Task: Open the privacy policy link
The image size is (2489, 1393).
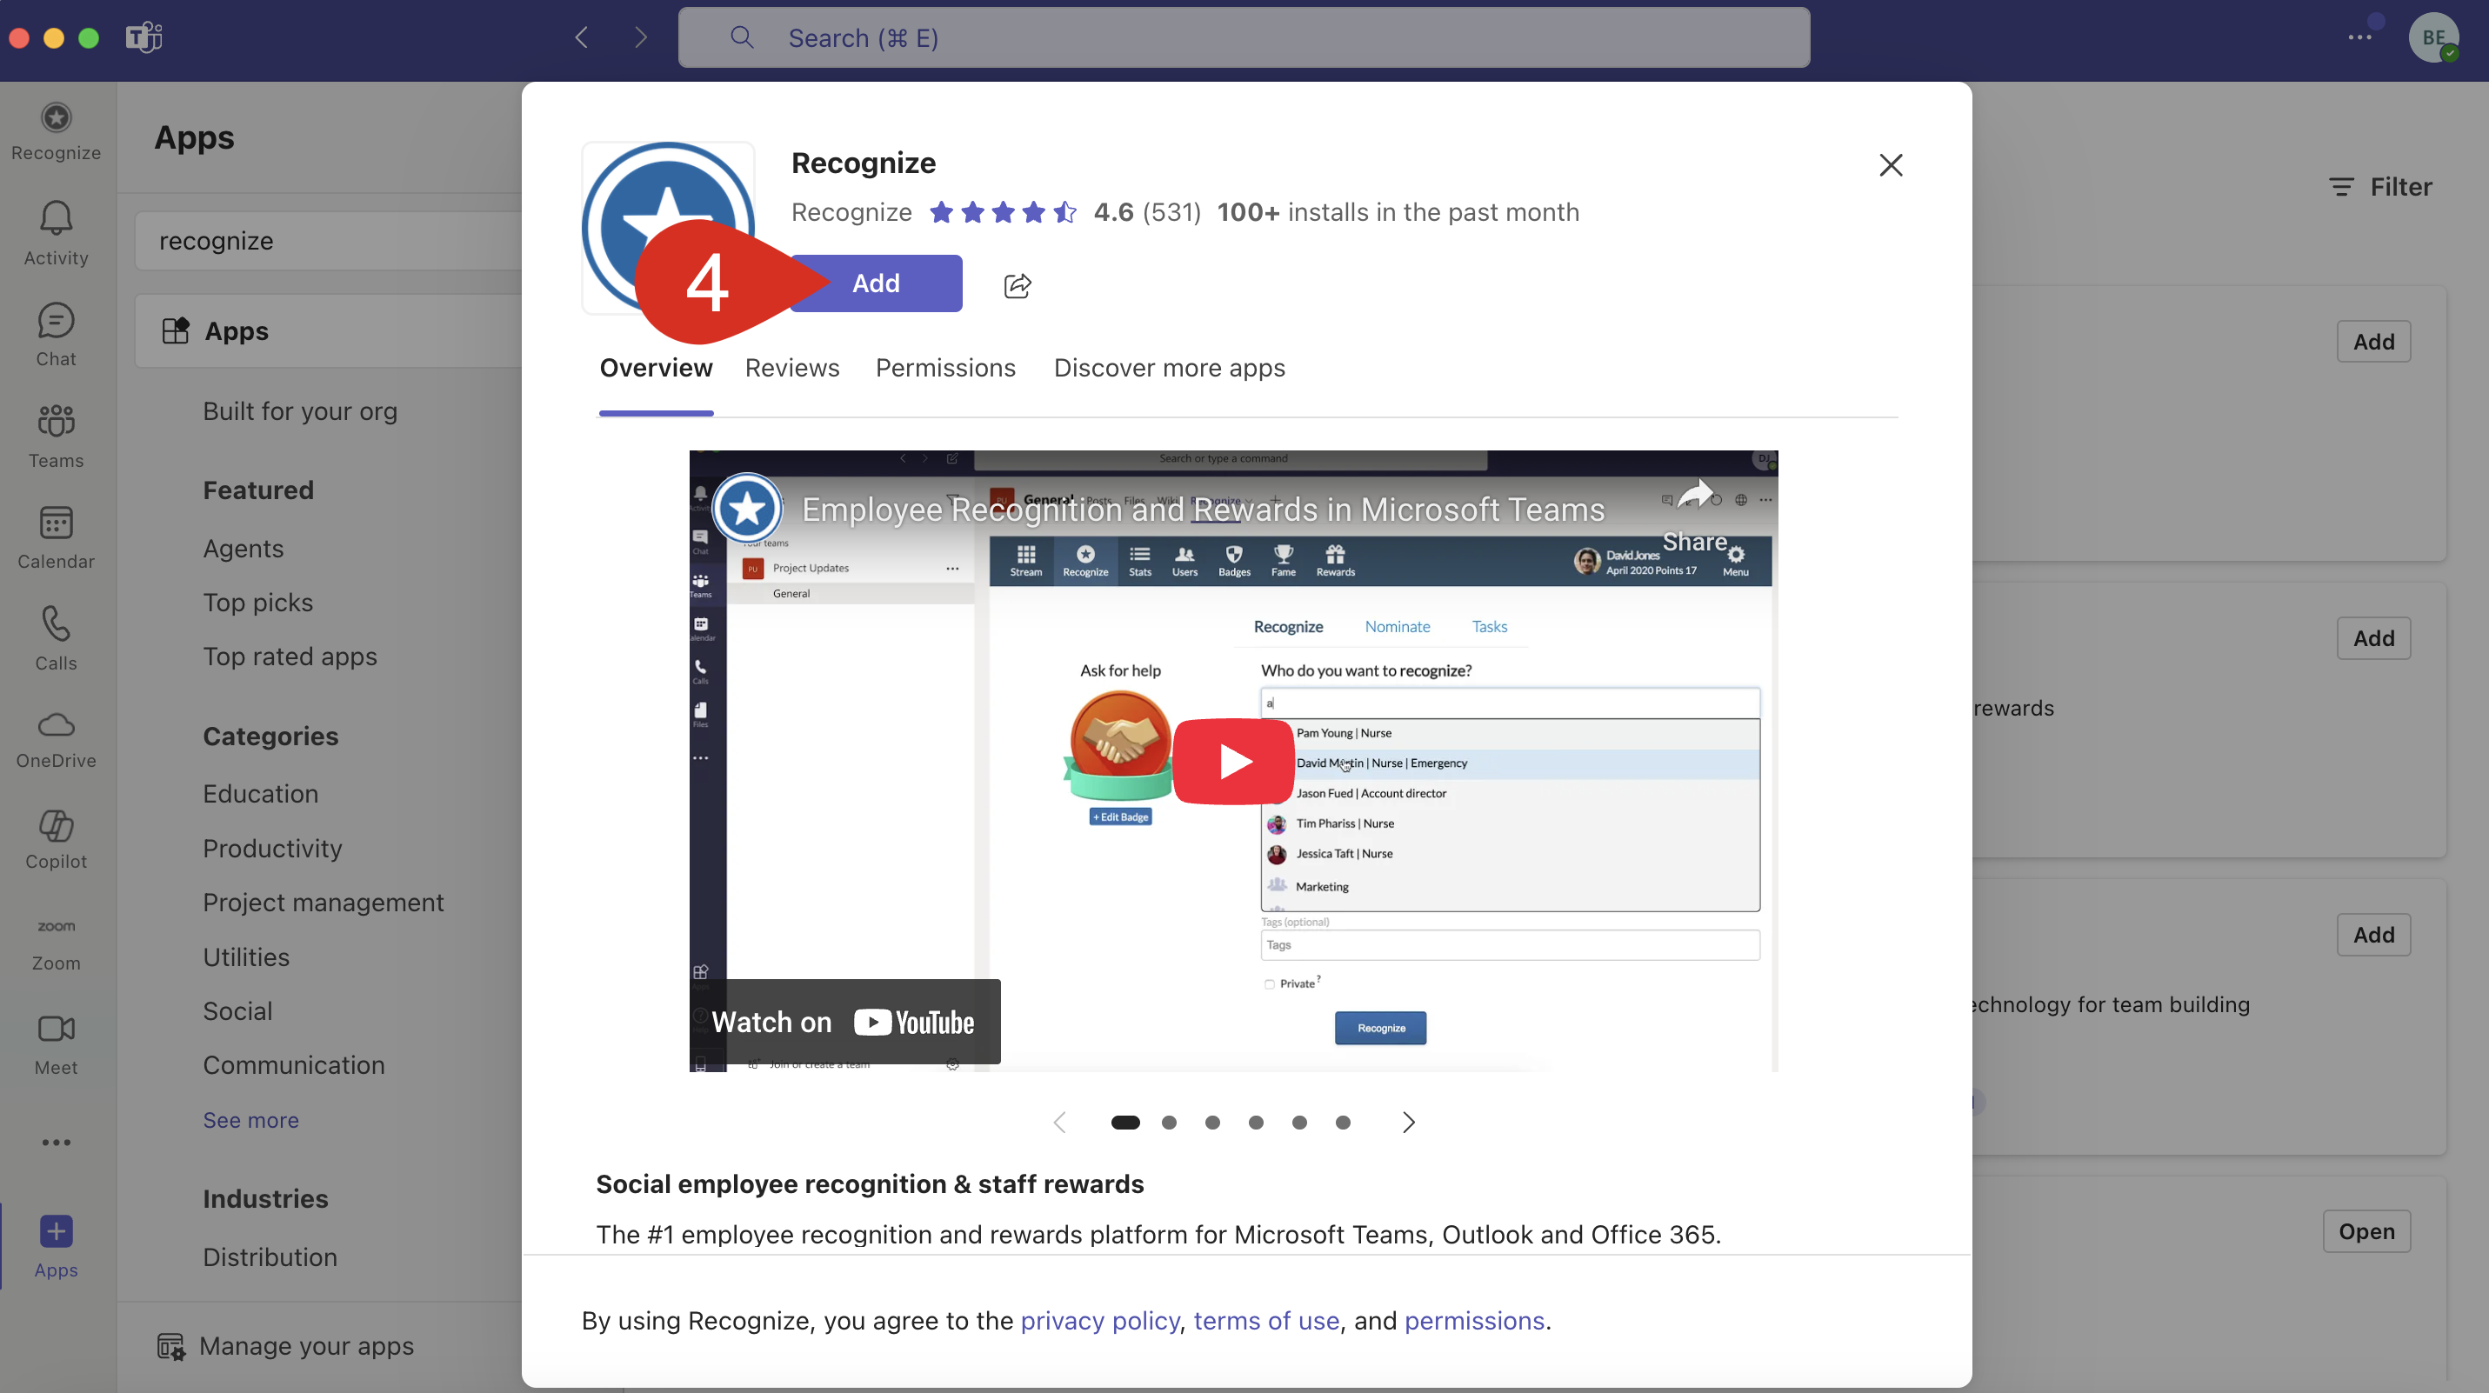Action: (x=1099, y=1321)
